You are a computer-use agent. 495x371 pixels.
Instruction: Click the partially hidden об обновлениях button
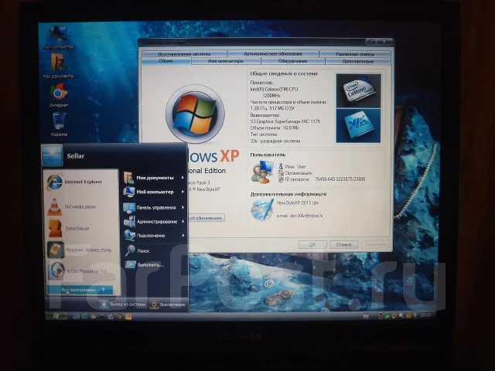pos(207,218)
